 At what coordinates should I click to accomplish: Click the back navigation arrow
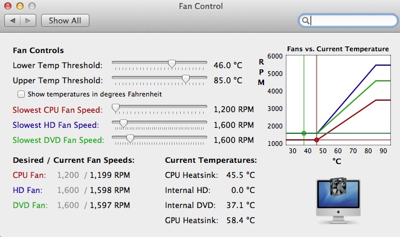(13, 21)
